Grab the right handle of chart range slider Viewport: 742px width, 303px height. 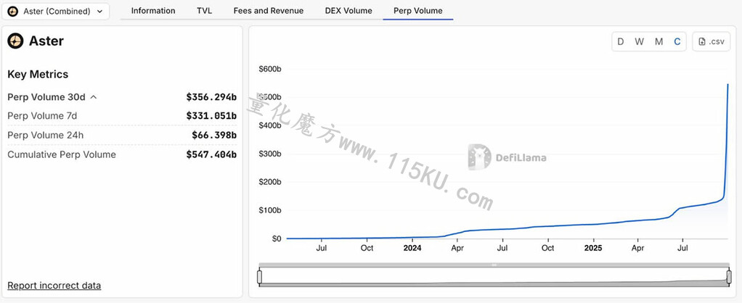729,276
